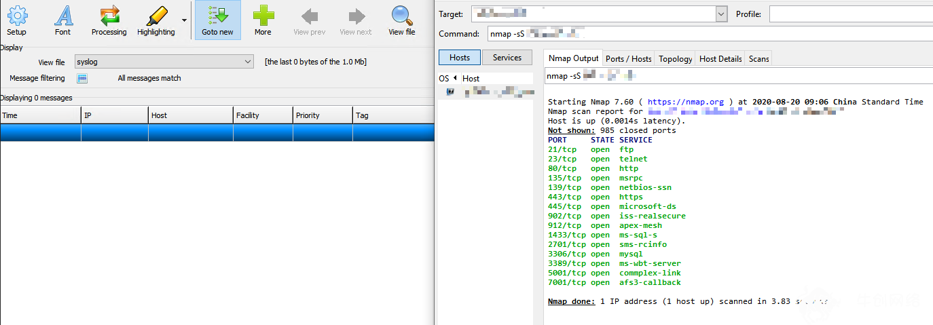933x325 pixels.
Task: Click the 445/tcp microsoft-ds line
Action: click(x=612, y=206)
